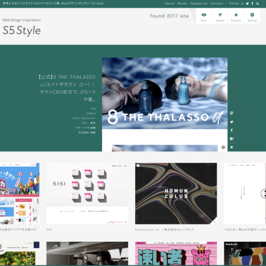Open SISI caption link
The image size is (266, 266).
click(x=49, y=229)
